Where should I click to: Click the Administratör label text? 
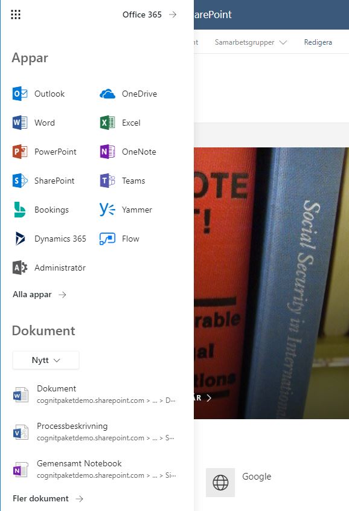coord(60,268)
